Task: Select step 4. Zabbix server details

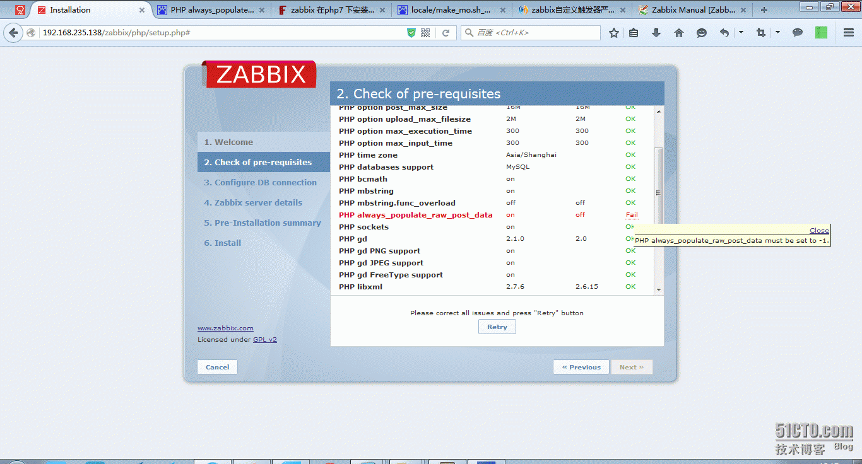Action: [x=264, y=202]
